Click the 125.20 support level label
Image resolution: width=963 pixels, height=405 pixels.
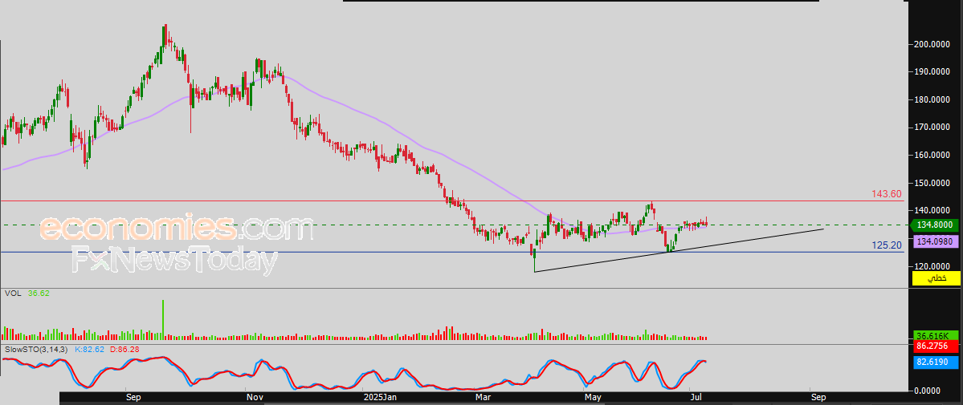(886, 245)
